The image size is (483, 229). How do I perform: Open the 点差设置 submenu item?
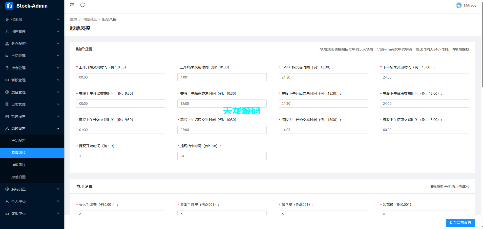point(19,177)
